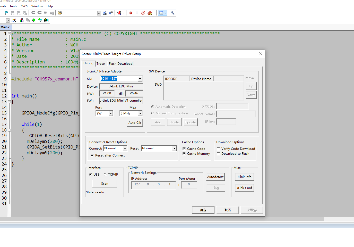Open multi-project workspace icon
Screen dimensions: 354x247
(x=28, y=20)
